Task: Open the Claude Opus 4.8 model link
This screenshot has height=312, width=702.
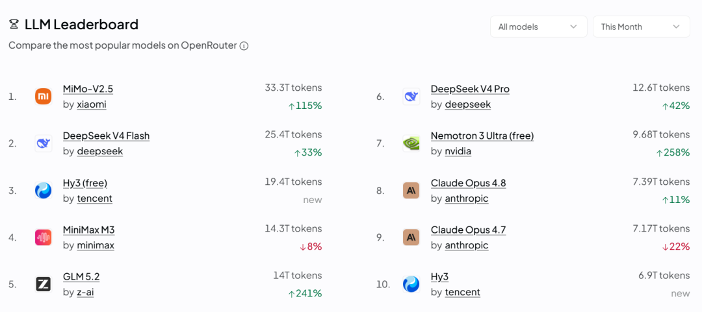Action: 468,183
